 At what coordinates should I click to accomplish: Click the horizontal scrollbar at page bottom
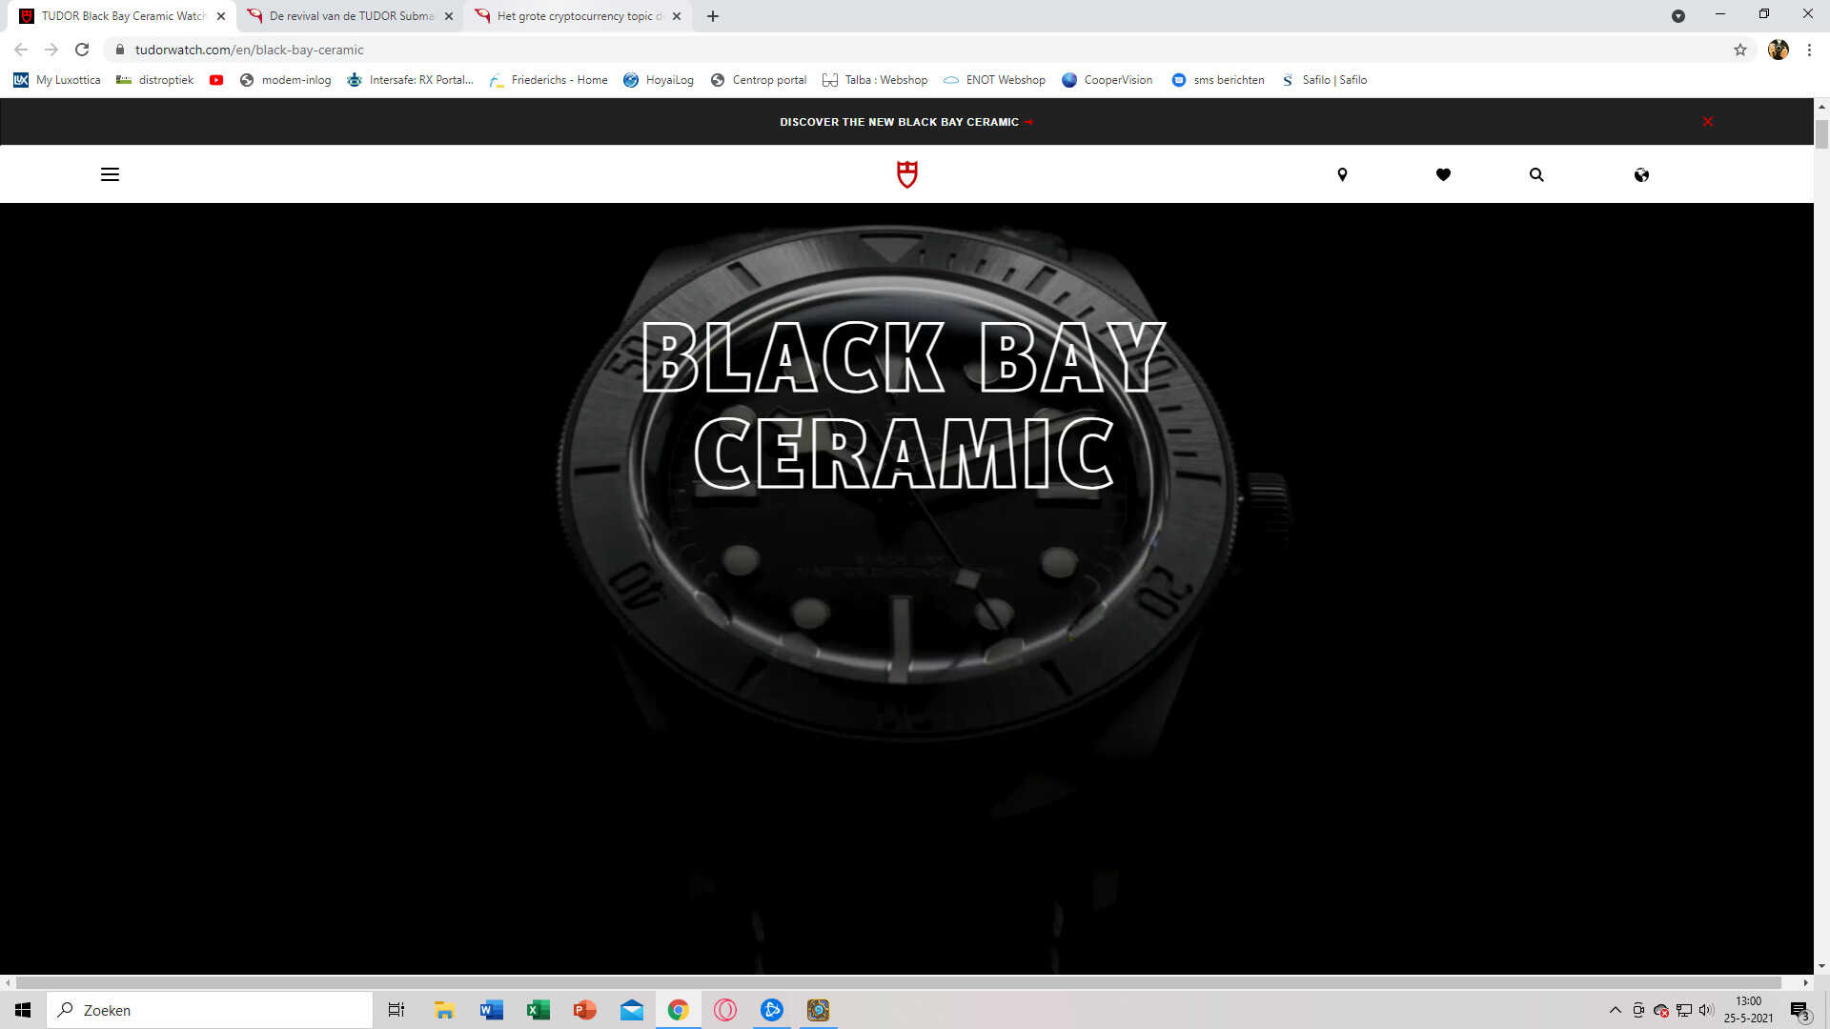tap(898, 982)
